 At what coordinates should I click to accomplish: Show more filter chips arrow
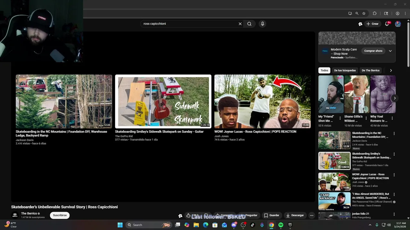click(391, 70)
